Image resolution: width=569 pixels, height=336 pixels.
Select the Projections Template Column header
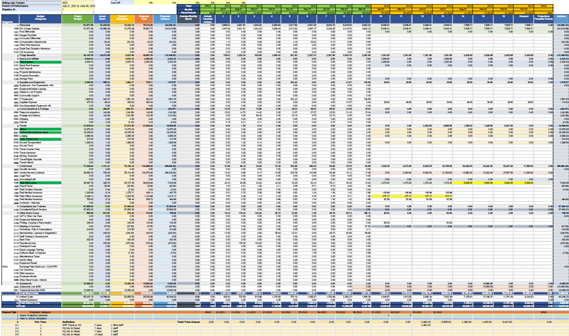[x=543, y=17]
